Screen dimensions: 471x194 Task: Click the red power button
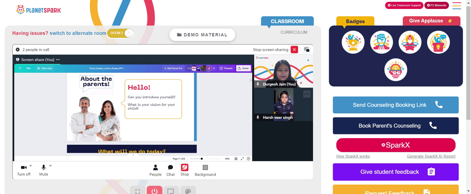pyautogui.click(x=154, y=190)
